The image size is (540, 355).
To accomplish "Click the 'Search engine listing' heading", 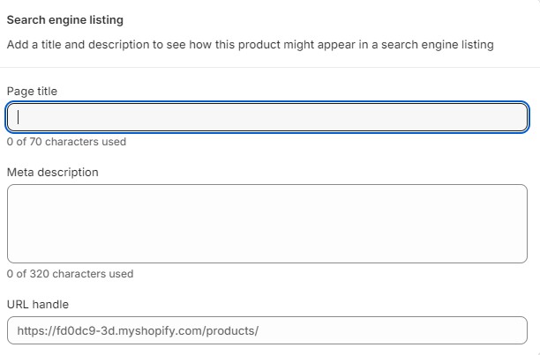I will [x=65, y=19].
